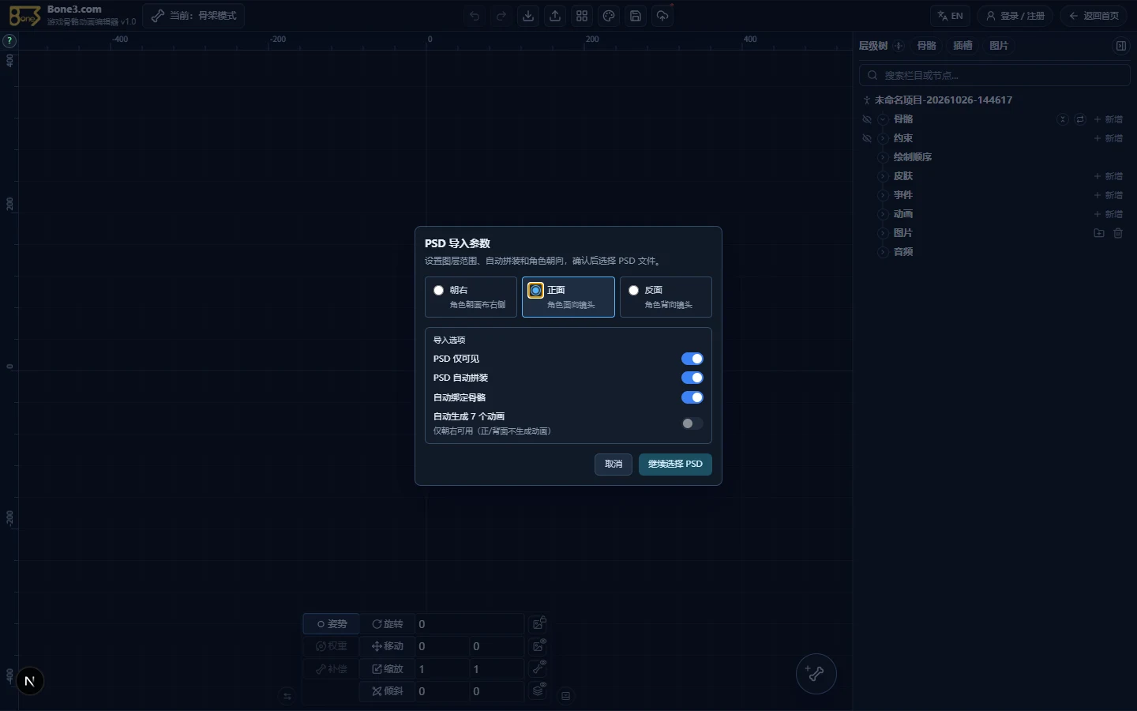
Task: Select the 朝右 orientation radio option
Action: point(471,297)
